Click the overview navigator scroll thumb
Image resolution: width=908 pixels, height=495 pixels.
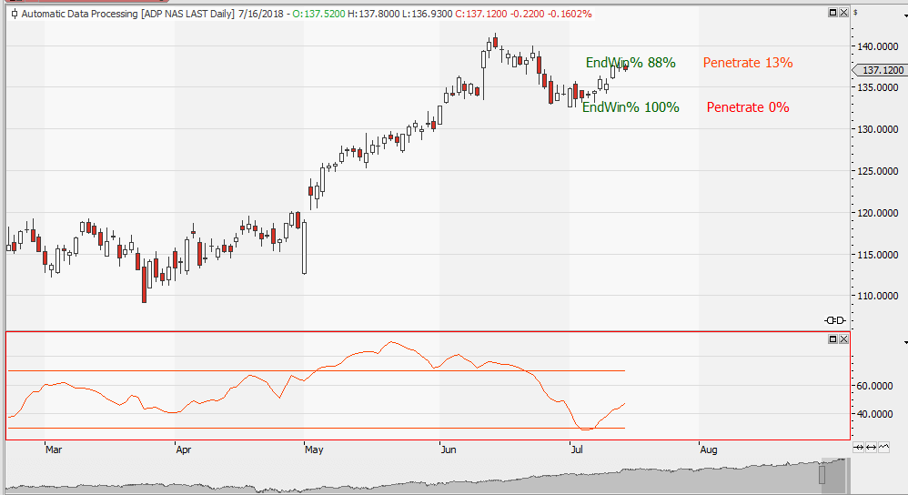point(822,475)
